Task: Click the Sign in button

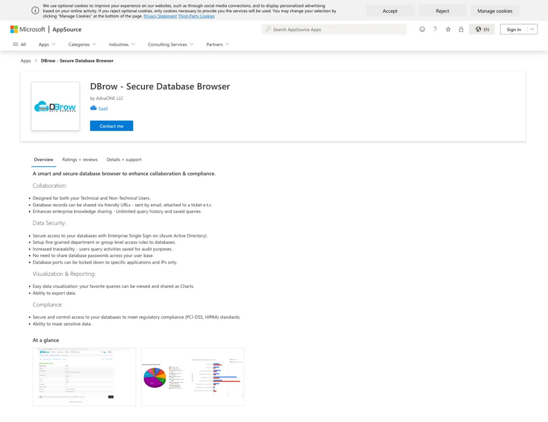Action: click(x=514, y=29)
